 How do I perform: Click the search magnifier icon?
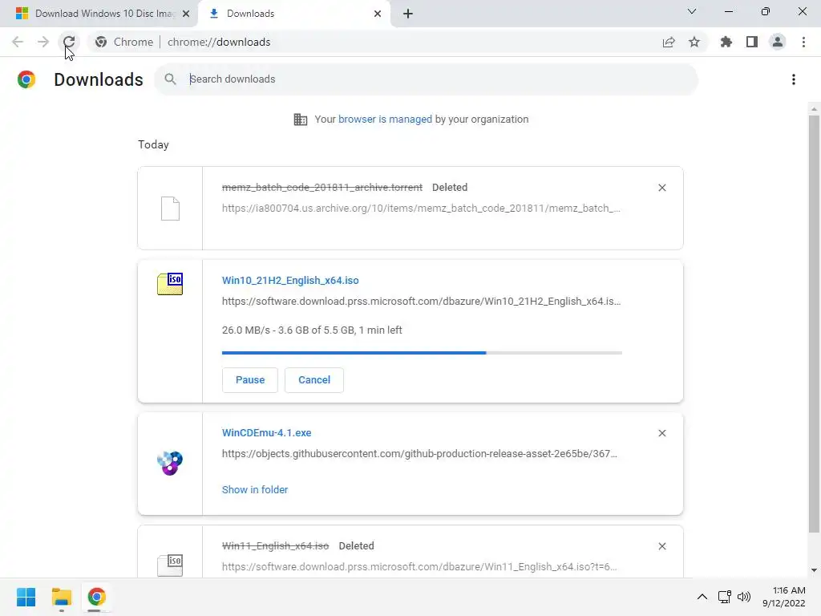point(170,79)
